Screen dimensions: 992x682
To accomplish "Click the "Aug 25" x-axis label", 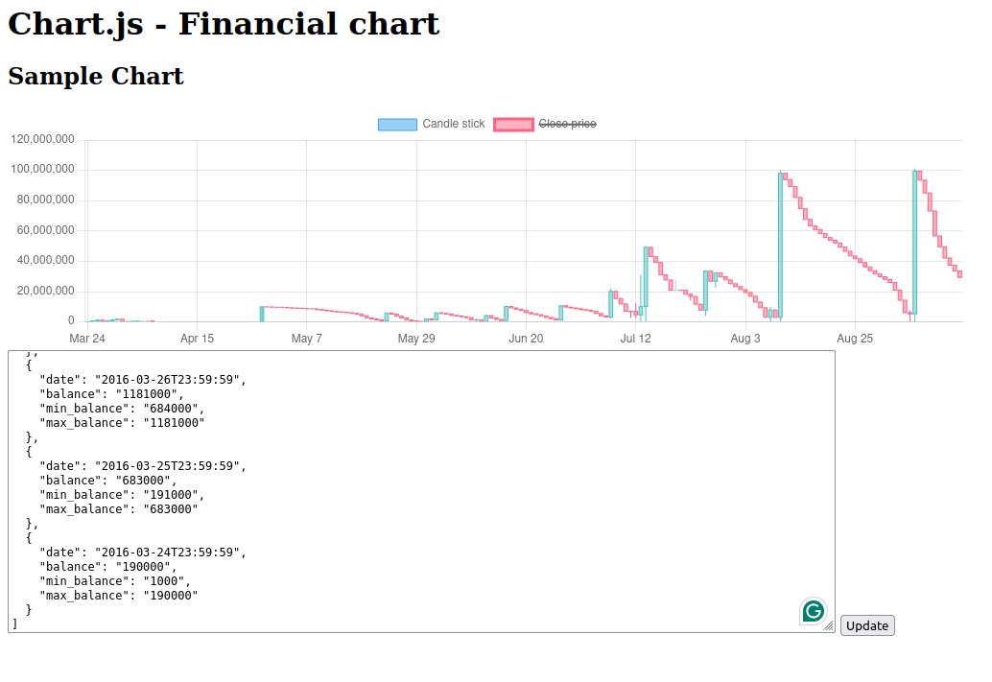I will click(855, 339).
